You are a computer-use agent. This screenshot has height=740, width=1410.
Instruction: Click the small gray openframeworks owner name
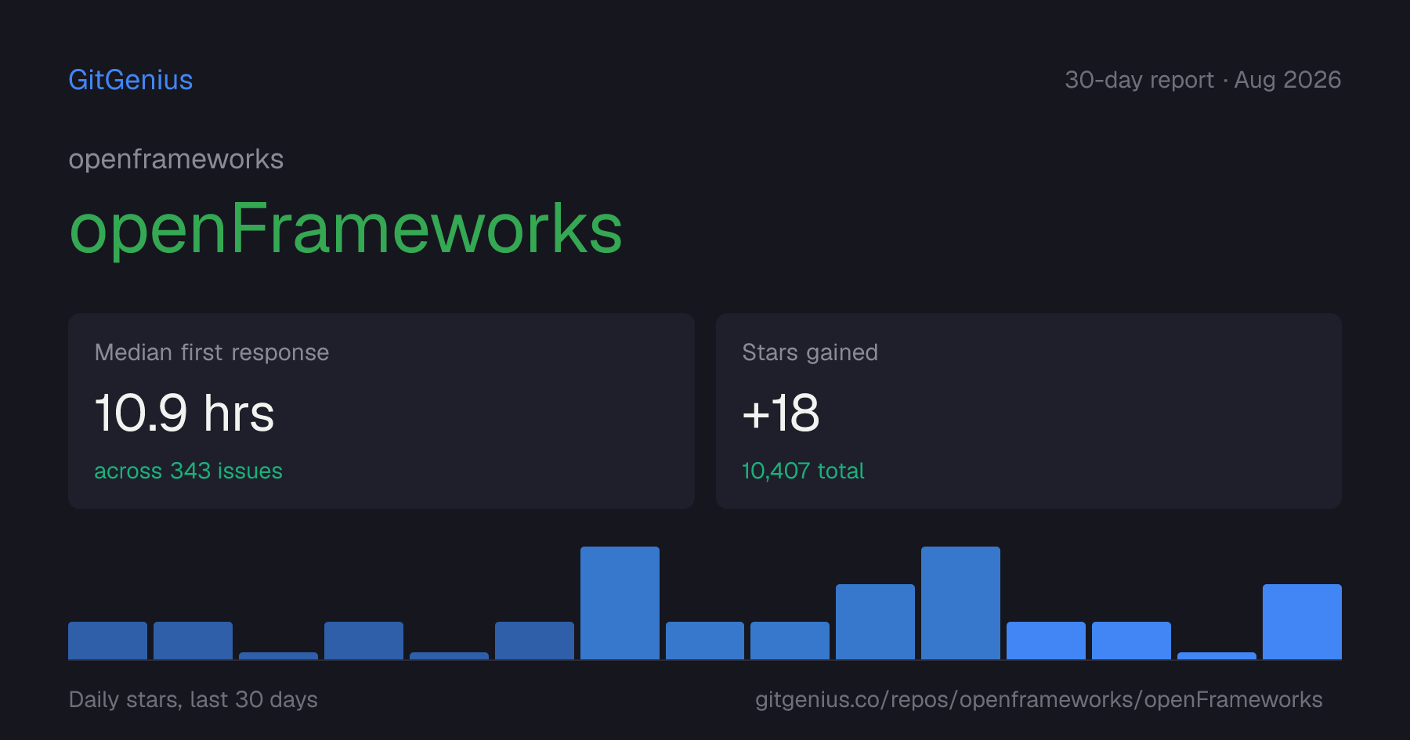tap(176, 160)
